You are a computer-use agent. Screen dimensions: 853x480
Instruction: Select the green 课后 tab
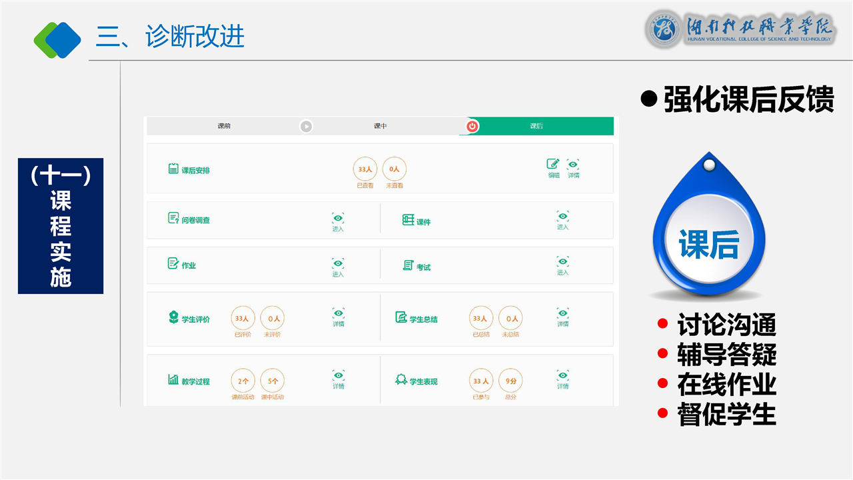pyautogui.click(x=536, y=126)
